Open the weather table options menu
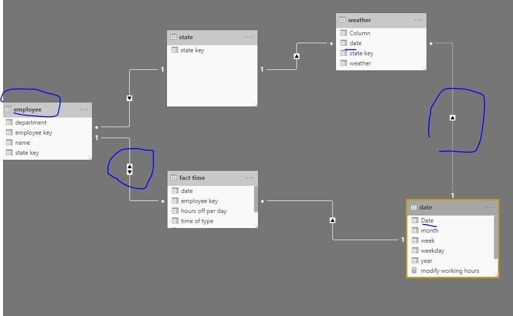This screenshot has width=513, height=316. pos(418,20)
